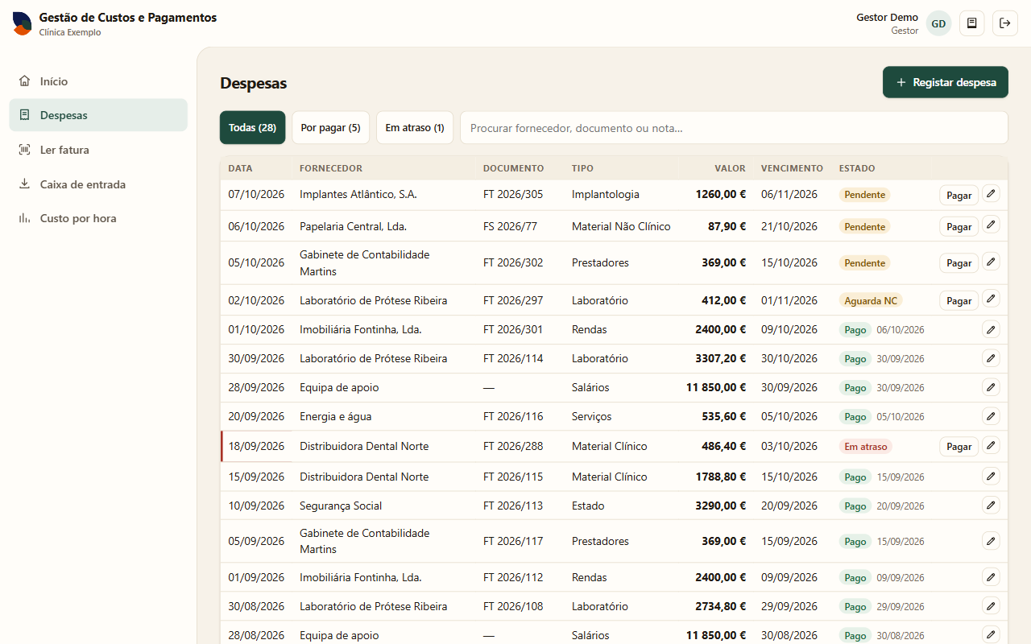1031x644 pixels.
Task: Filter expenses by Por pagar (5)
Action: tap(330, 127)
